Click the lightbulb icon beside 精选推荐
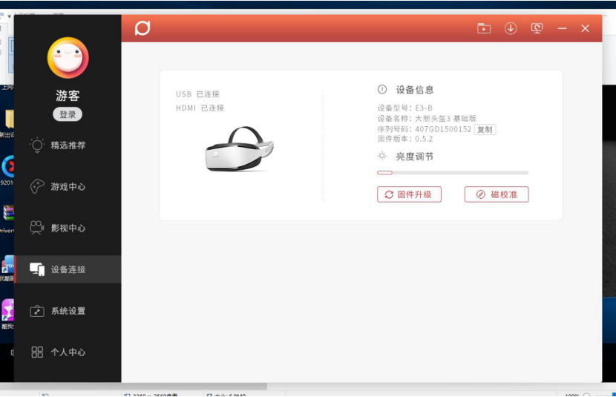The image size is (616, 397). point(37,145)
